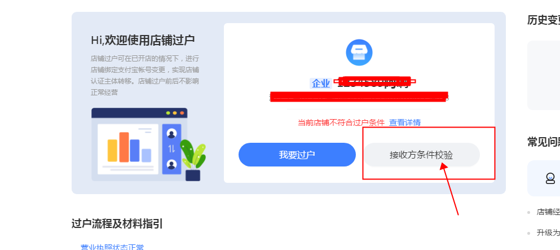The width and height of the screenshot is (560, 250).
Task: Open the 查看详情 link
Action: (405, 122)
